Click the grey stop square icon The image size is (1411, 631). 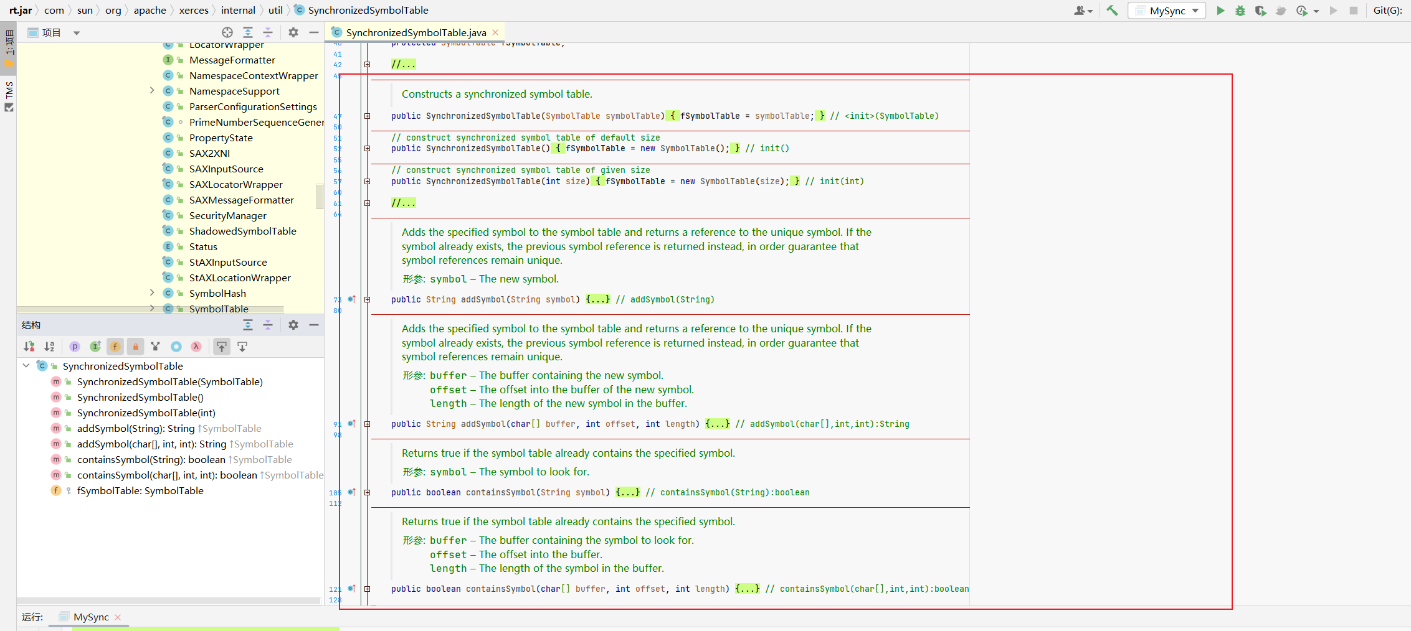coord(1354,11)
